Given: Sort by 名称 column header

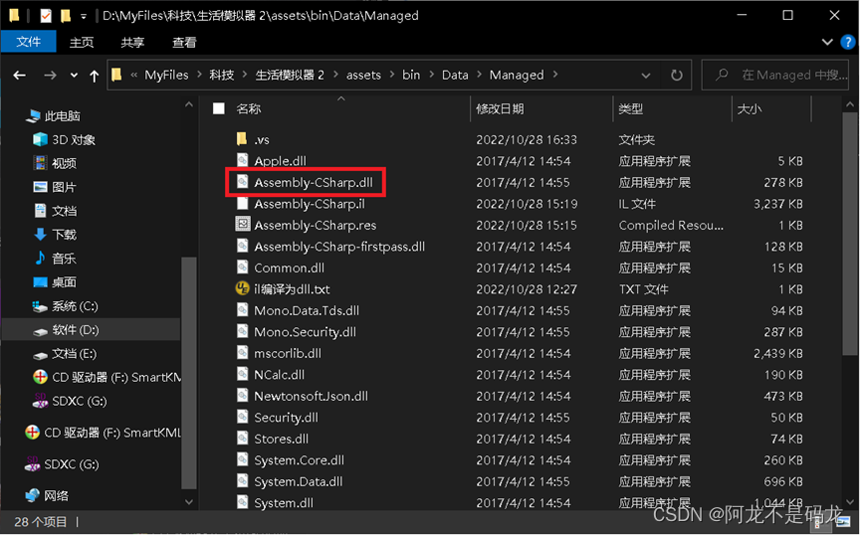Looking at the screenshot, I should coord(249,108).
